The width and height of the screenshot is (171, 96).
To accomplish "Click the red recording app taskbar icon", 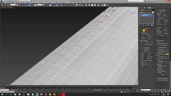I will tap(63, 94).
